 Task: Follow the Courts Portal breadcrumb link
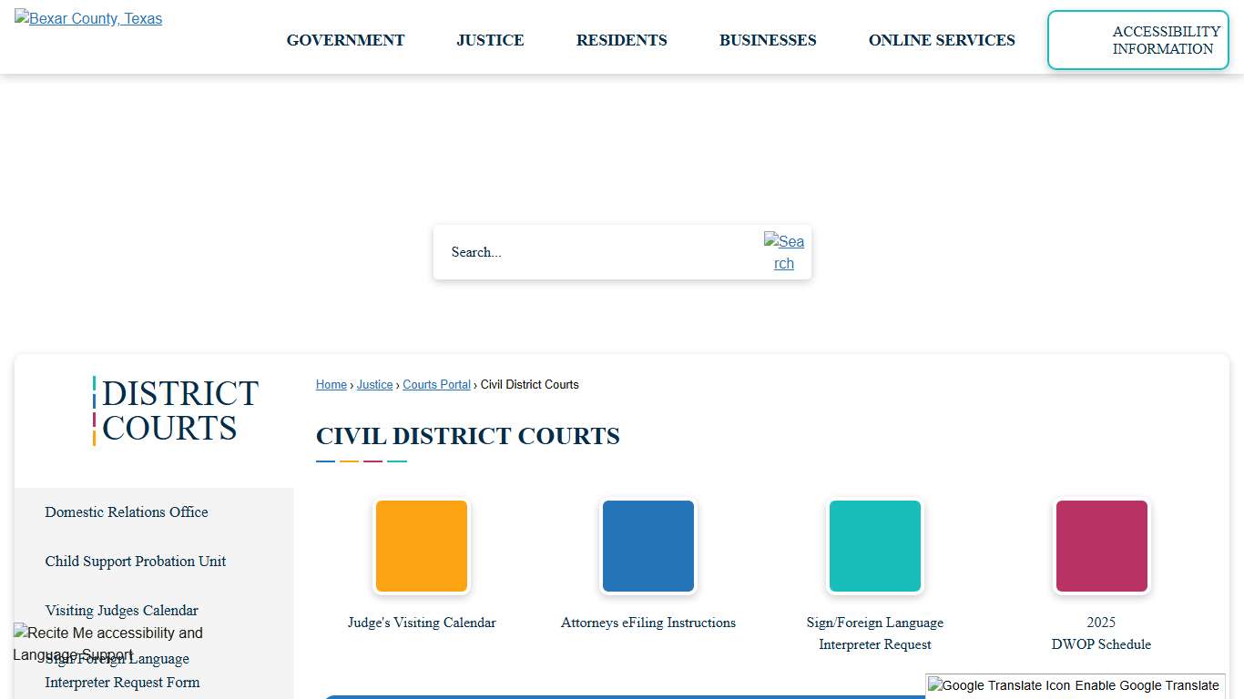click(x=436, y=384)
